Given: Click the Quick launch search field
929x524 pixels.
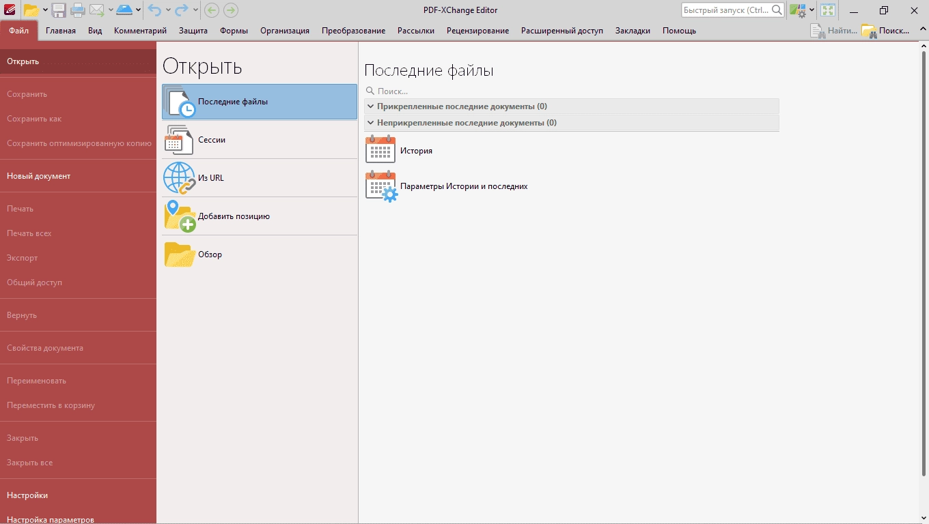Looking at the screenshot, I should pos(733,10).
